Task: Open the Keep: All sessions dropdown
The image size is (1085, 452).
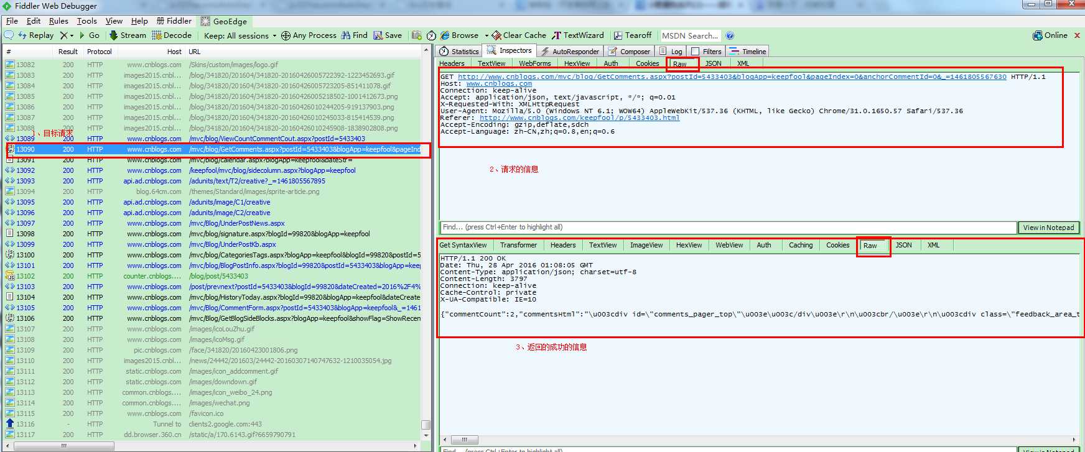Action: (240, 36)
